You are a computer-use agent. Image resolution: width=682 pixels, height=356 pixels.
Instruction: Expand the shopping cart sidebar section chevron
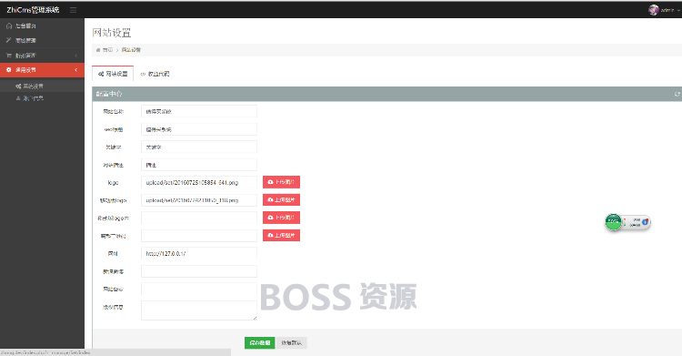[76, 56]
